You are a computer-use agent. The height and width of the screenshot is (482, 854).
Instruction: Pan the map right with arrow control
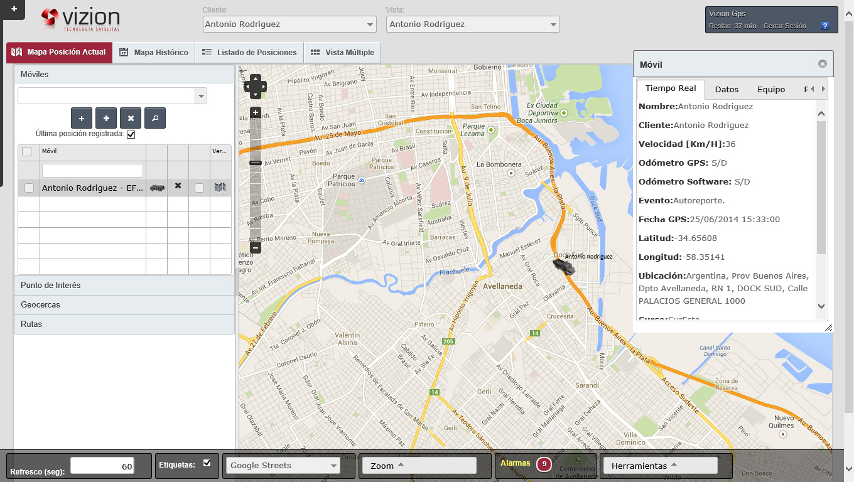coord(263,87)
